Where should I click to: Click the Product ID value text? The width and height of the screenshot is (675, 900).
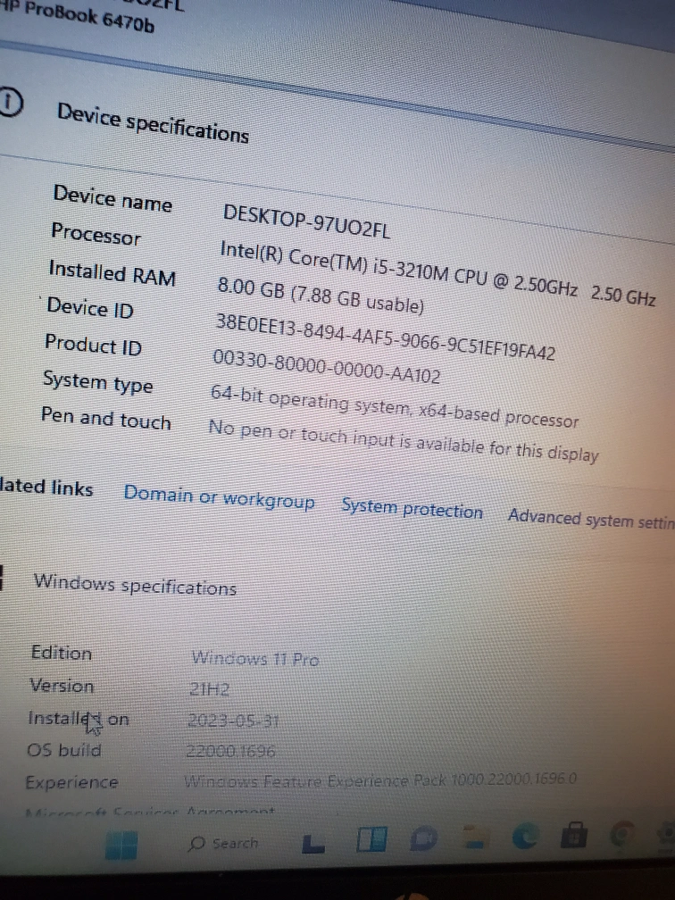(x=326, y=367)
